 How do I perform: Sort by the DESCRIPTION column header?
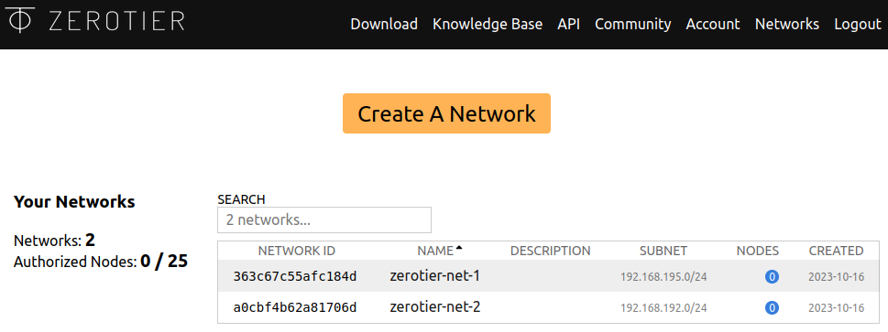pos(551,251)
